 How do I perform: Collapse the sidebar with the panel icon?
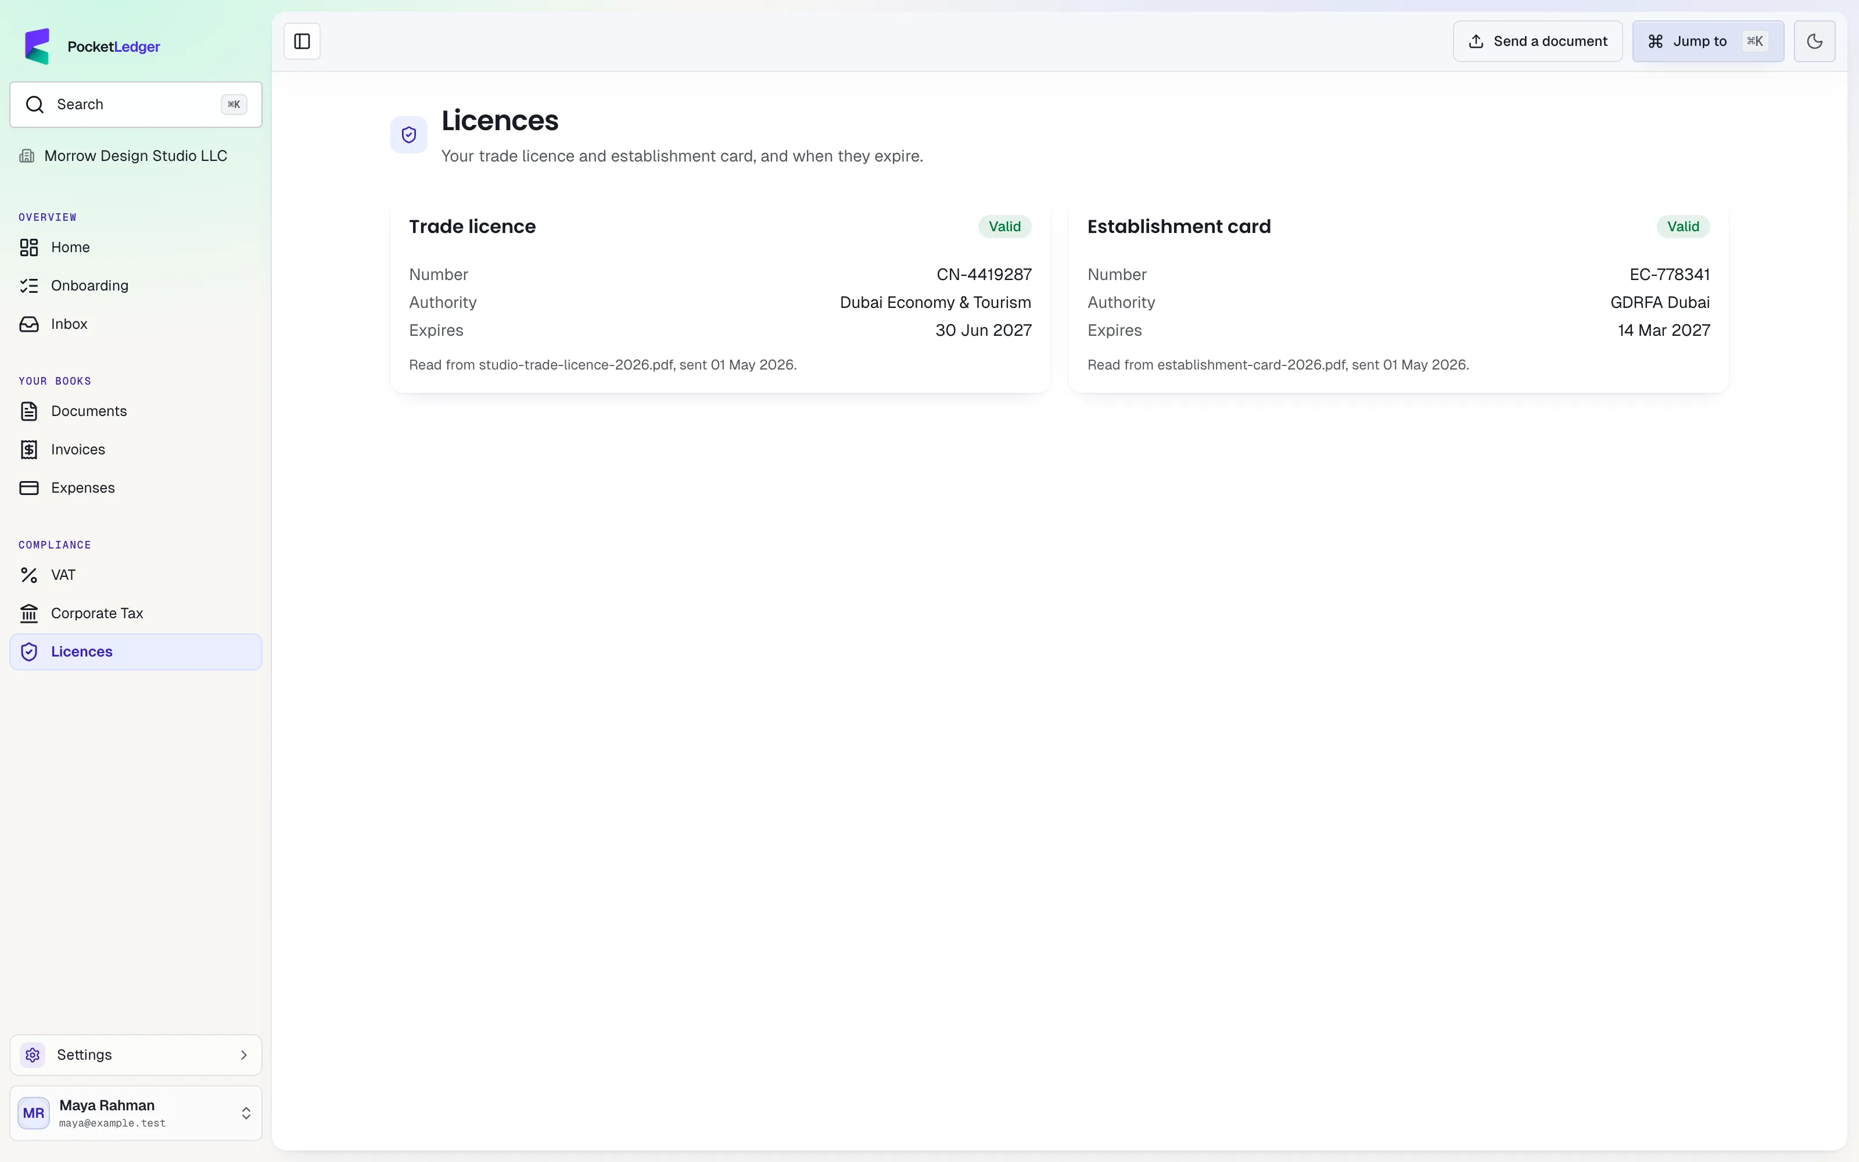(x=302, y=41)
